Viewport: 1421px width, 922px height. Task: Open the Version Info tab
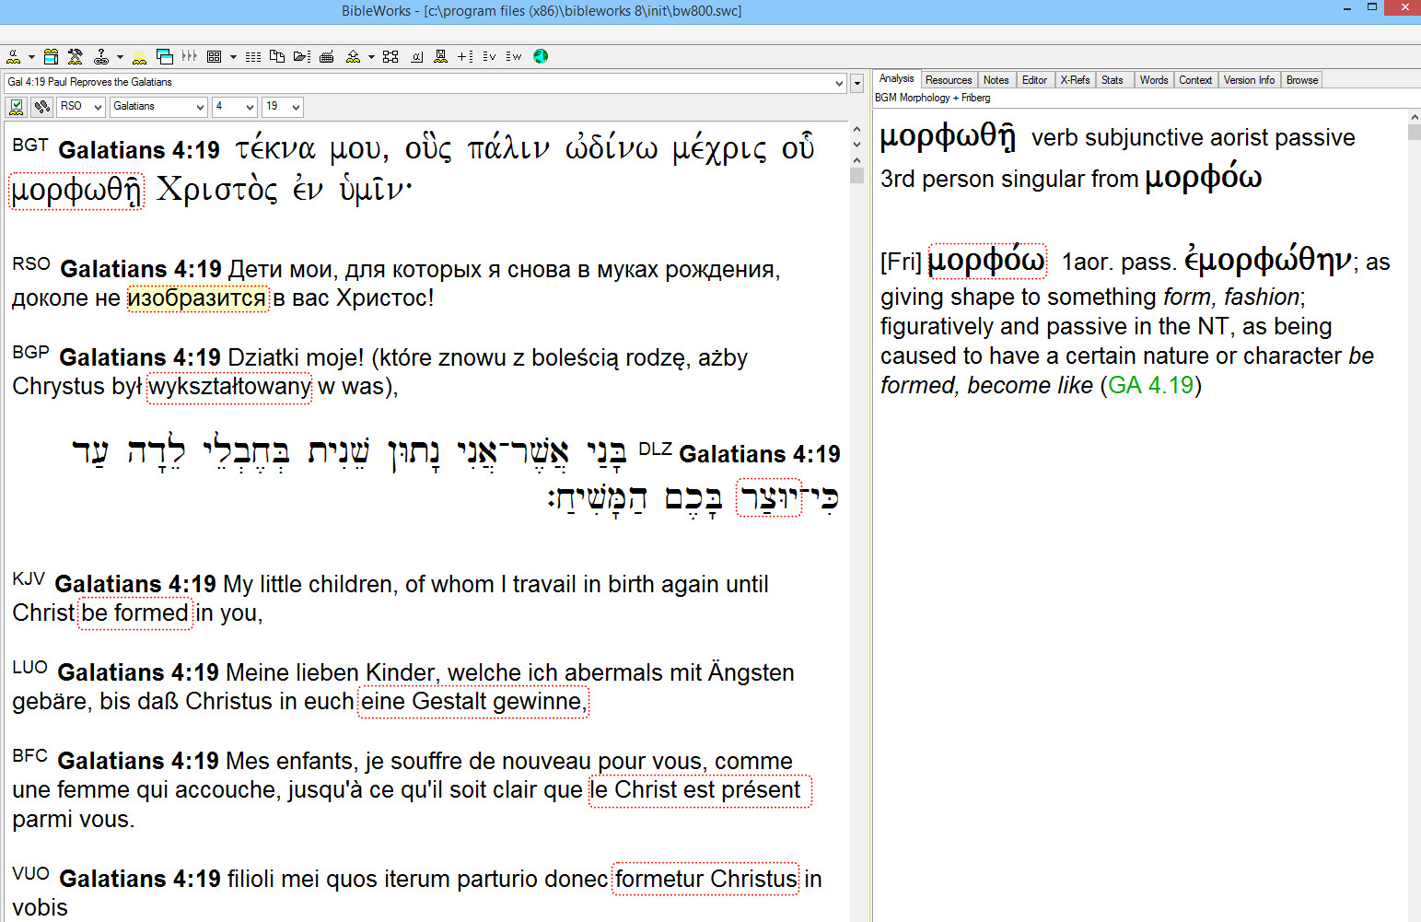(1249, 80)
